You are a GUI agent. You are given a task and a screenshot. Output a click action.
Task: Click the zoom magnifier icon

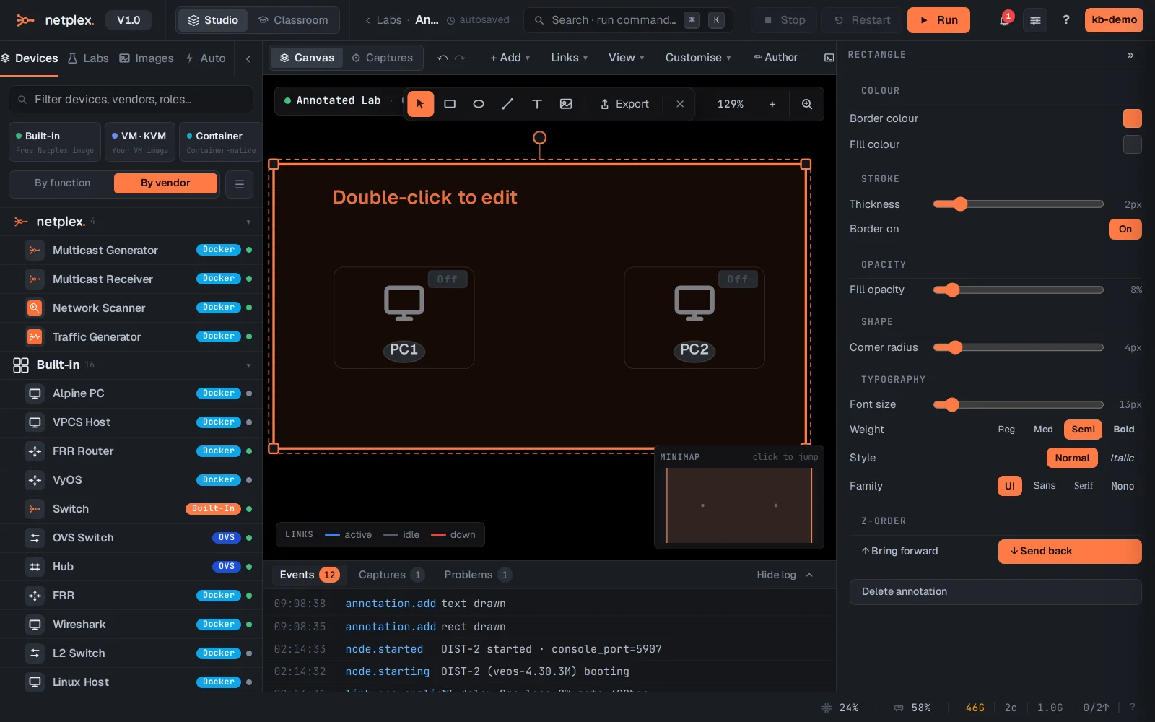point(807,104)
